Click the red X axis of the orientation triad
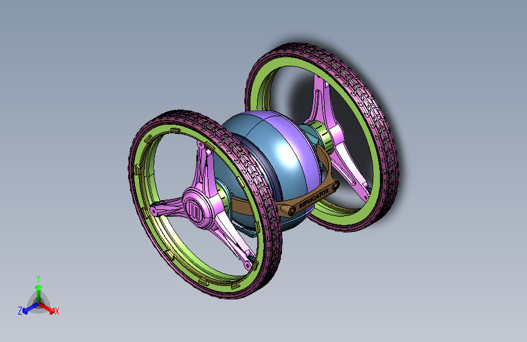 coord(47,309)
